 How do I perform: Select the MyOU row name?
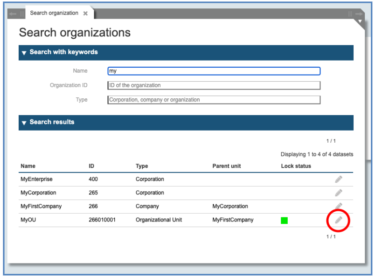pos(28,220)
